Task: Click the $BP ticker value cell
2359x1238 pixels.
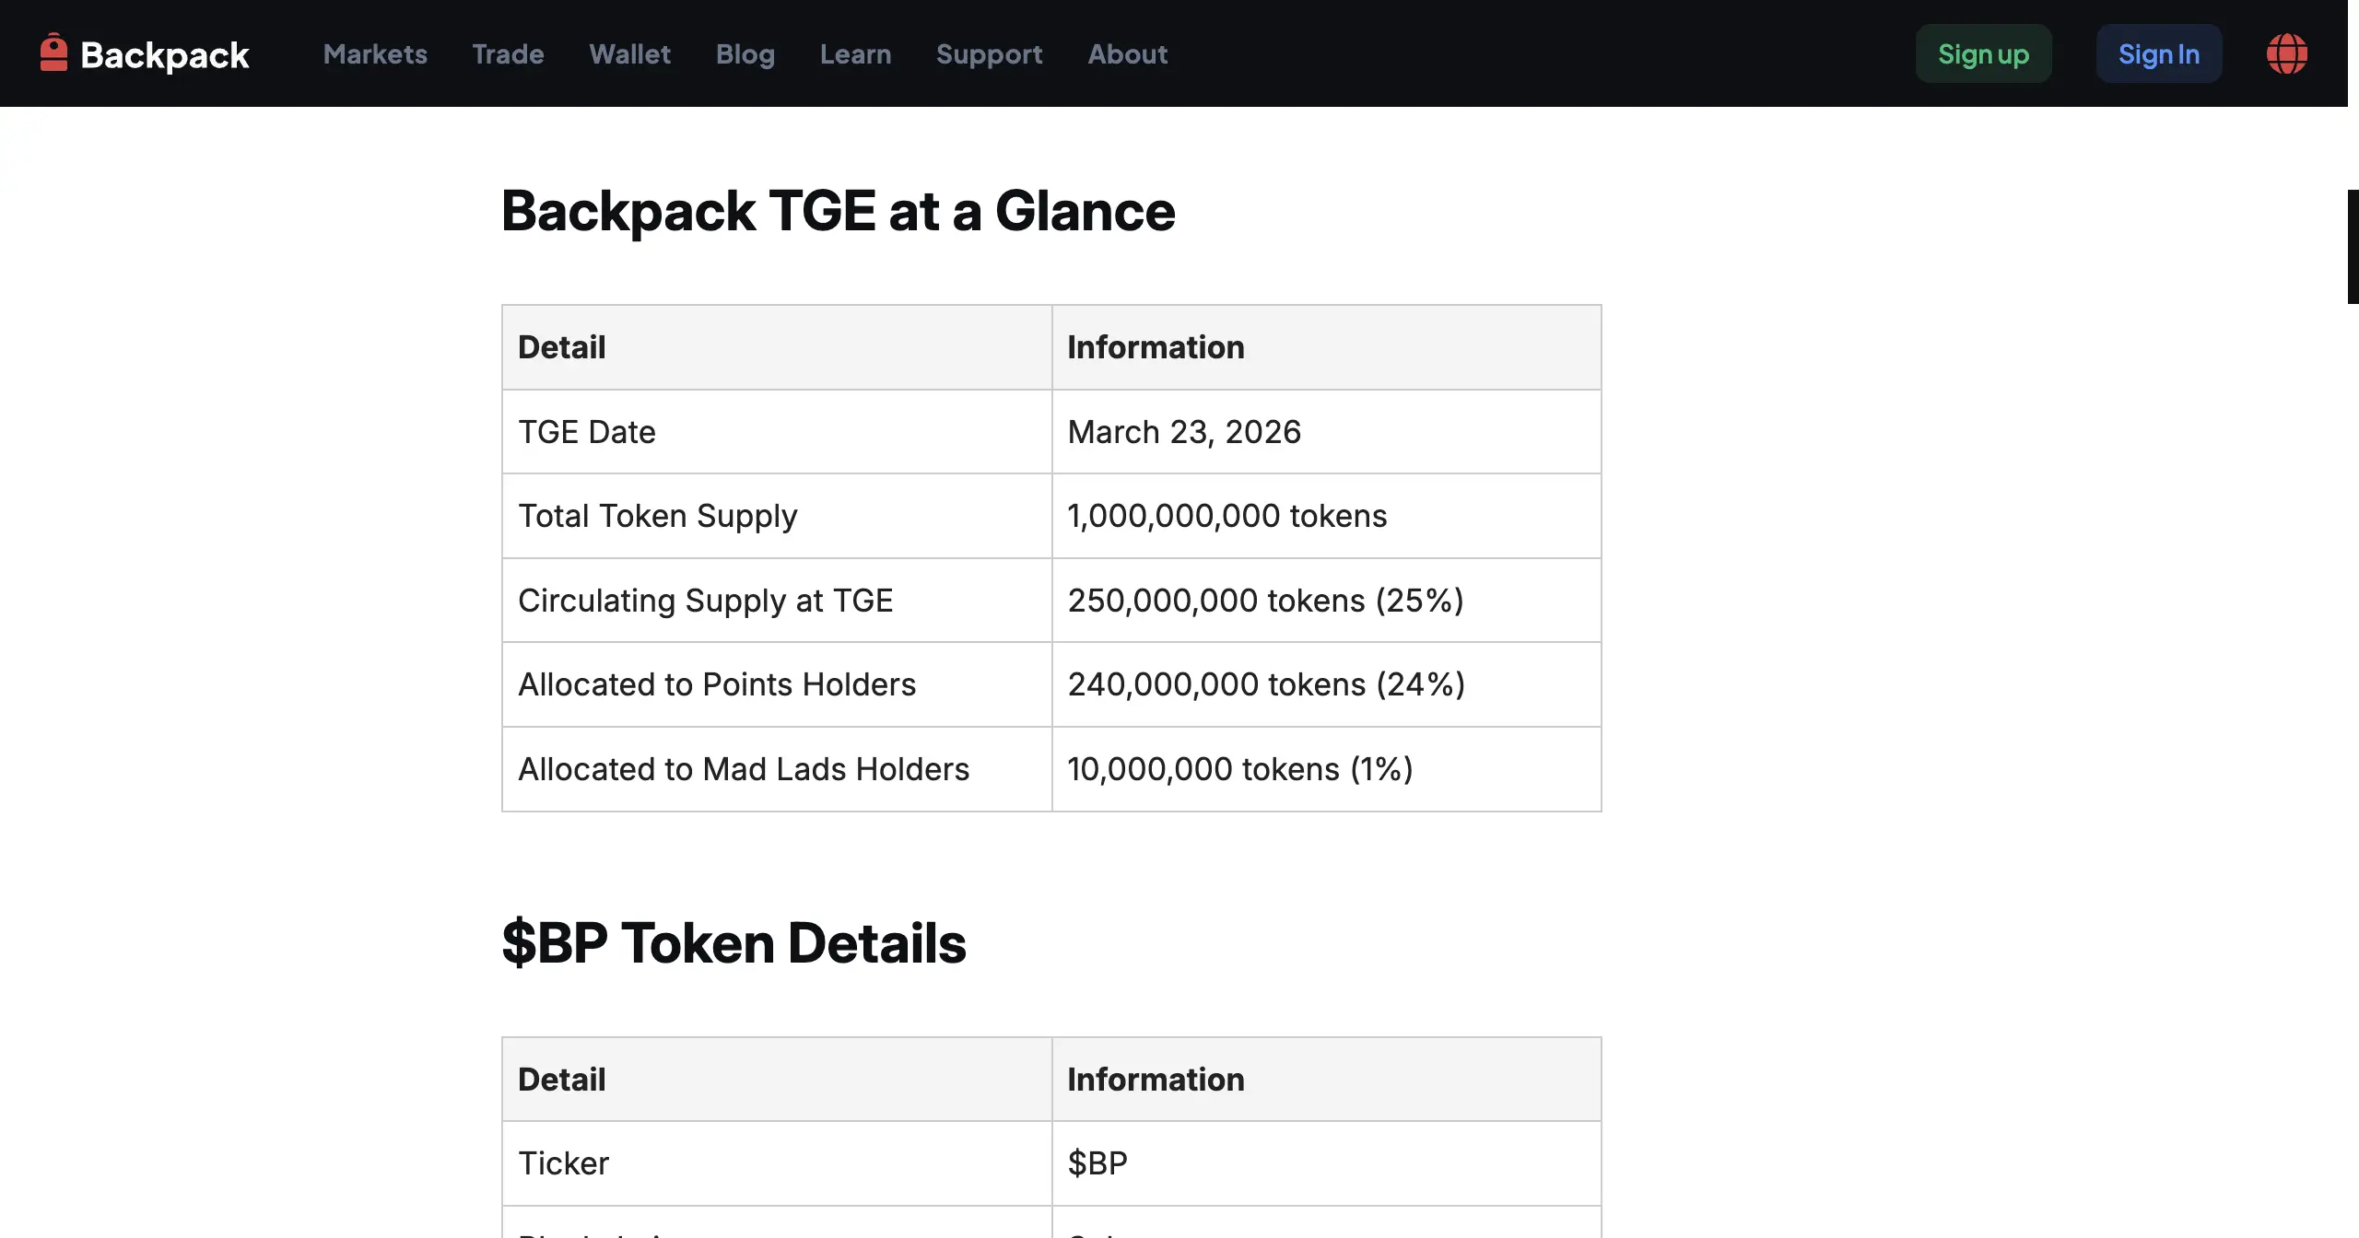Action: click(x=1327, y=1162)
